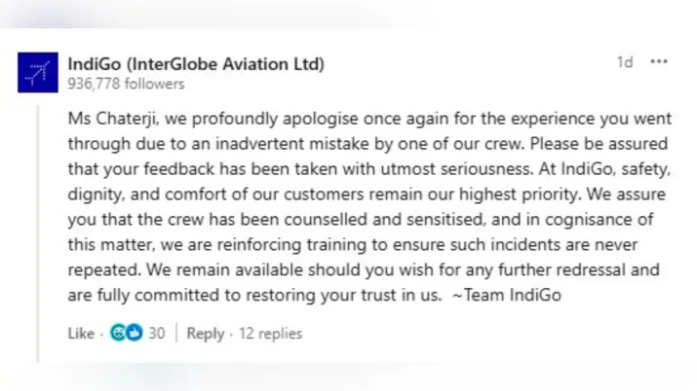The height and width of the screenshot is (391, 697).
Task: Like the IndiGo comment
Action: (x=81, y=334)
